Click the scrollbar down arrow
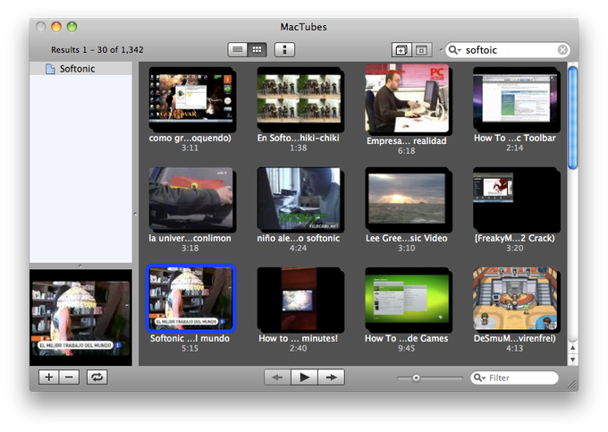 click(x=573, y=360)
